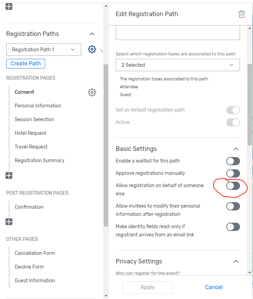Image resolution: width=253 pixels, height=299 pixels.
Task: Click the Cancel link
Action: [214, 287]
